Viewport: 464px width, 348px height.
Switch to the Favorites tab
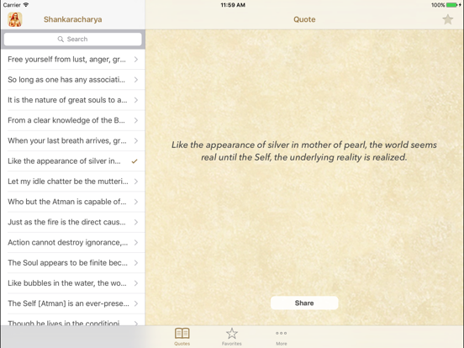tap(232, 336)
